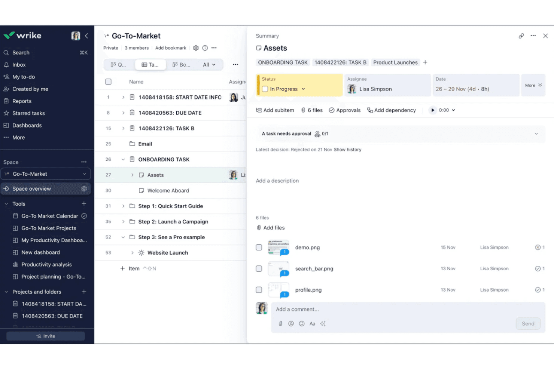Switch to the Board view tab
The width and height of the screenshot is (554, 369).
tap(181, 65)
